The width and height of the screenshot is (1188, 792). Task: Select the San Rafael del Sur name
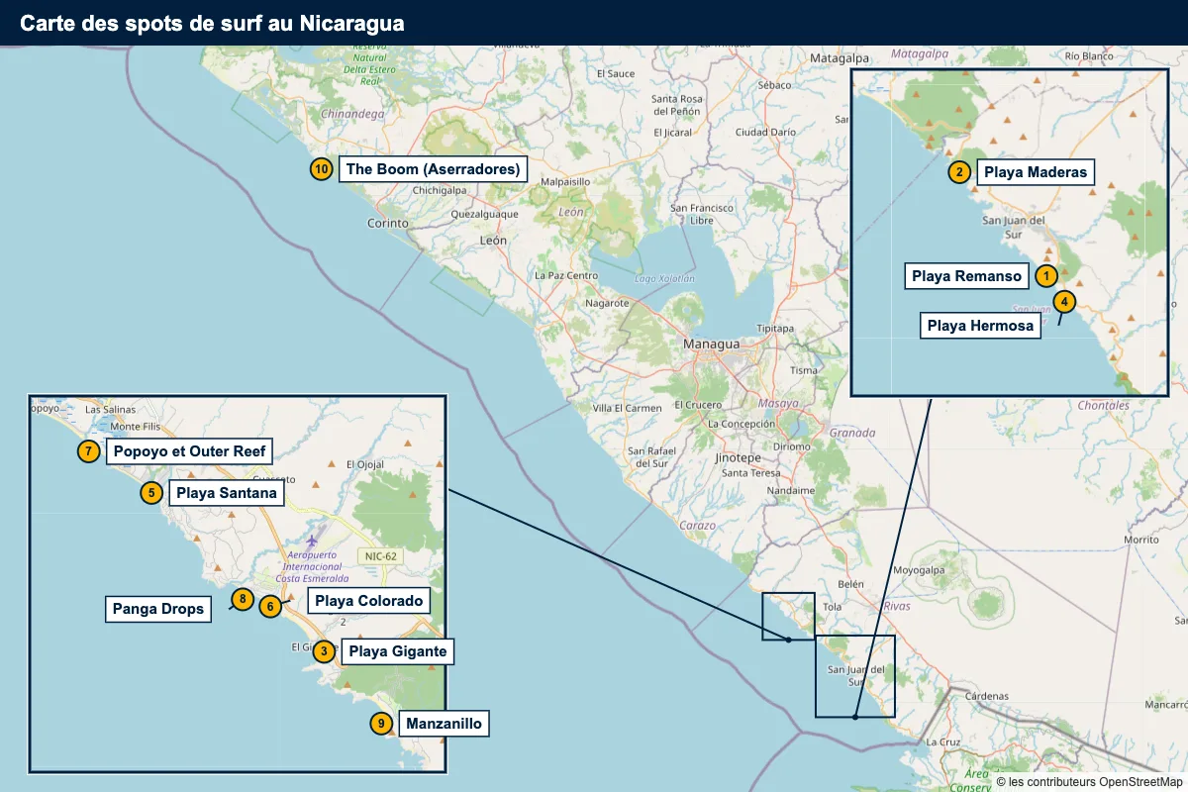(651, 457)
